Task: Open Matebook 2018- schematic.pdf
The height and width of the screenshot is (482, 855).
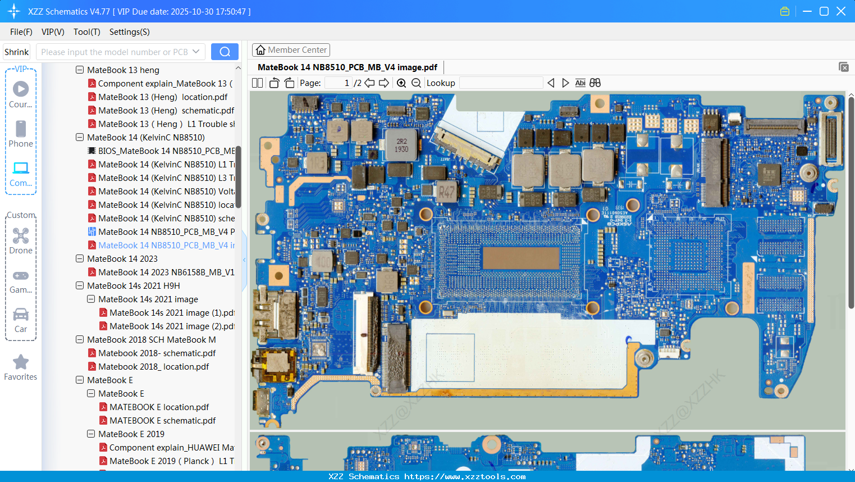Action: [152, 353]
